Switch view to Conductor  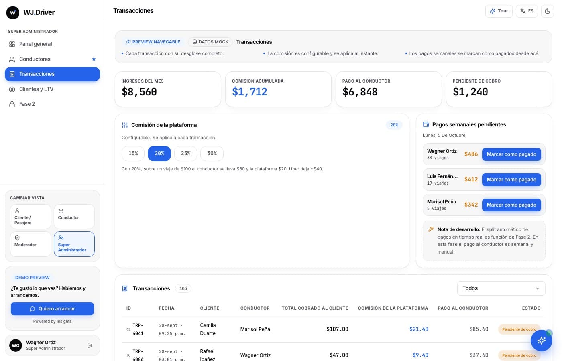click(74, 217)
